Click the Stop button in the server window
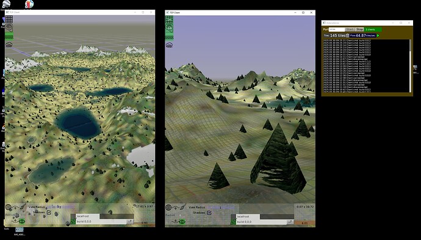421x240 pixels. pyautogui.click(x=359, y=29)
